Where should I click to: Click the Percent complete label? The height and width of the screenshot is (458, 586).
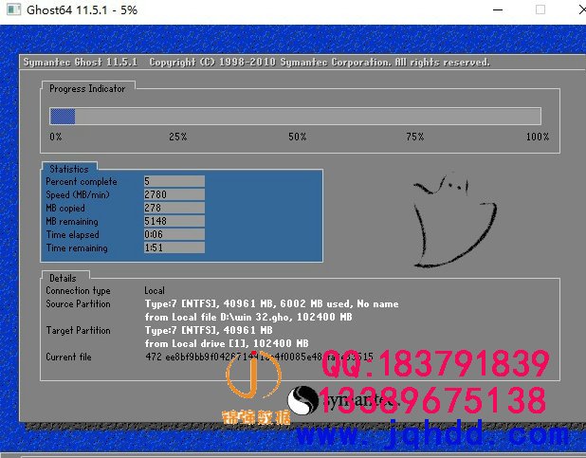82,182
